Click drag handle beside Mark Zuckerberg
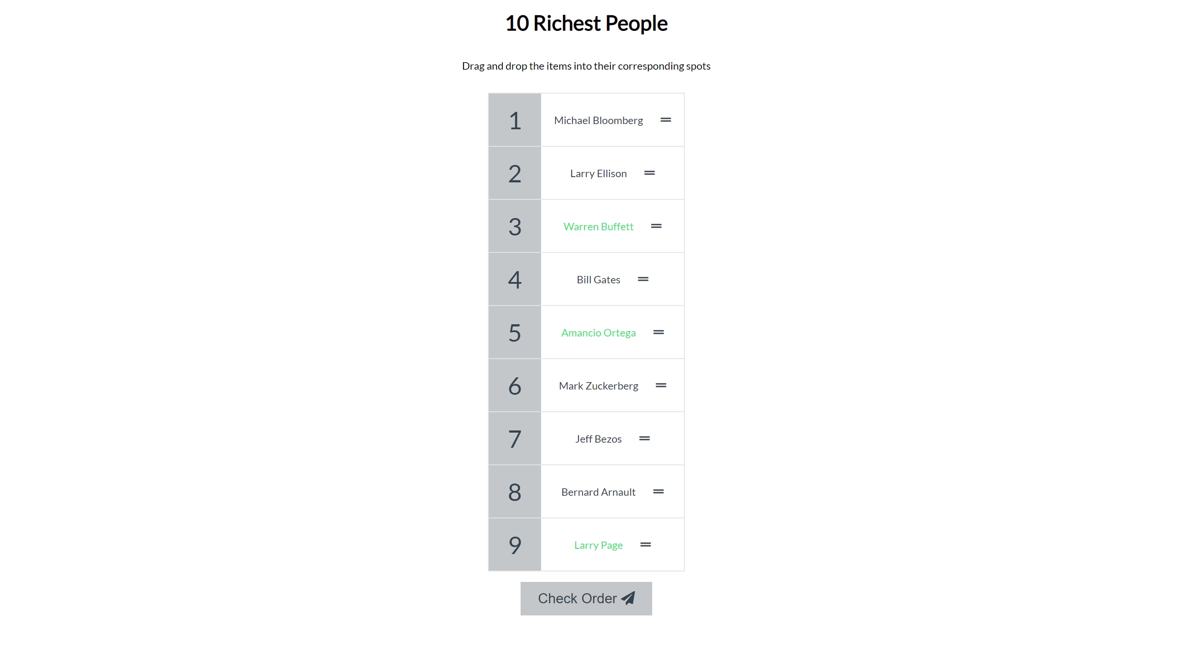 660,385
